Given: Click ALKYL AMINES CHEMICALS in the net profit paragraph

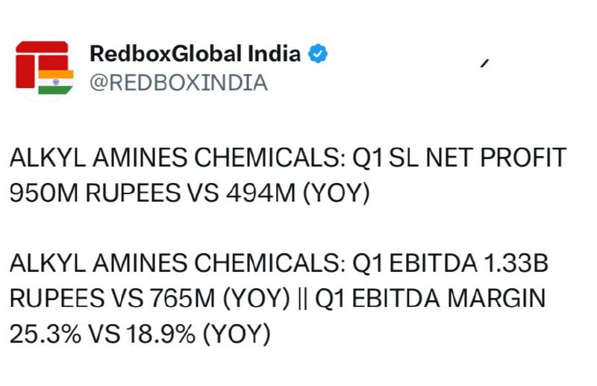Looking at the screenshot, I should click(178, 158).
